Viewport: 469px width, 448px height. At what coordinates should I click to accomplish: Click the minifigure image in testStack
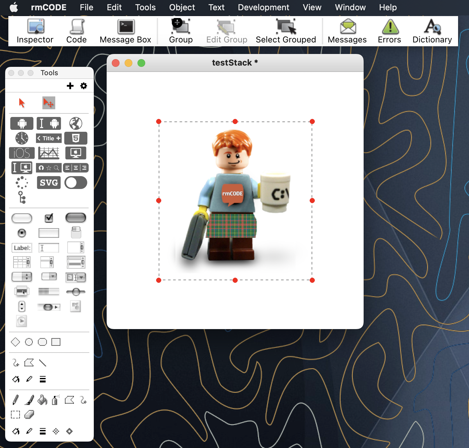pyautogui.click(x=235, y=201)
